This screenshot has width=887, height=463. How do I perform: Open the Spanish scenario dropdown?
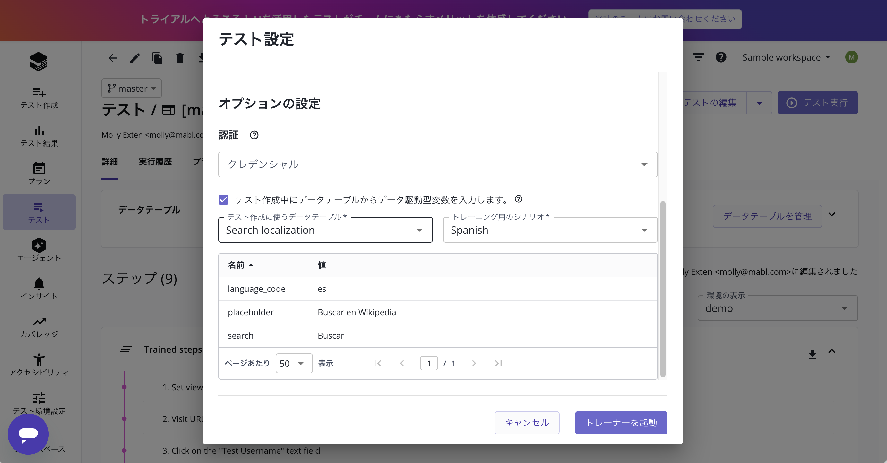pos(550,230)
